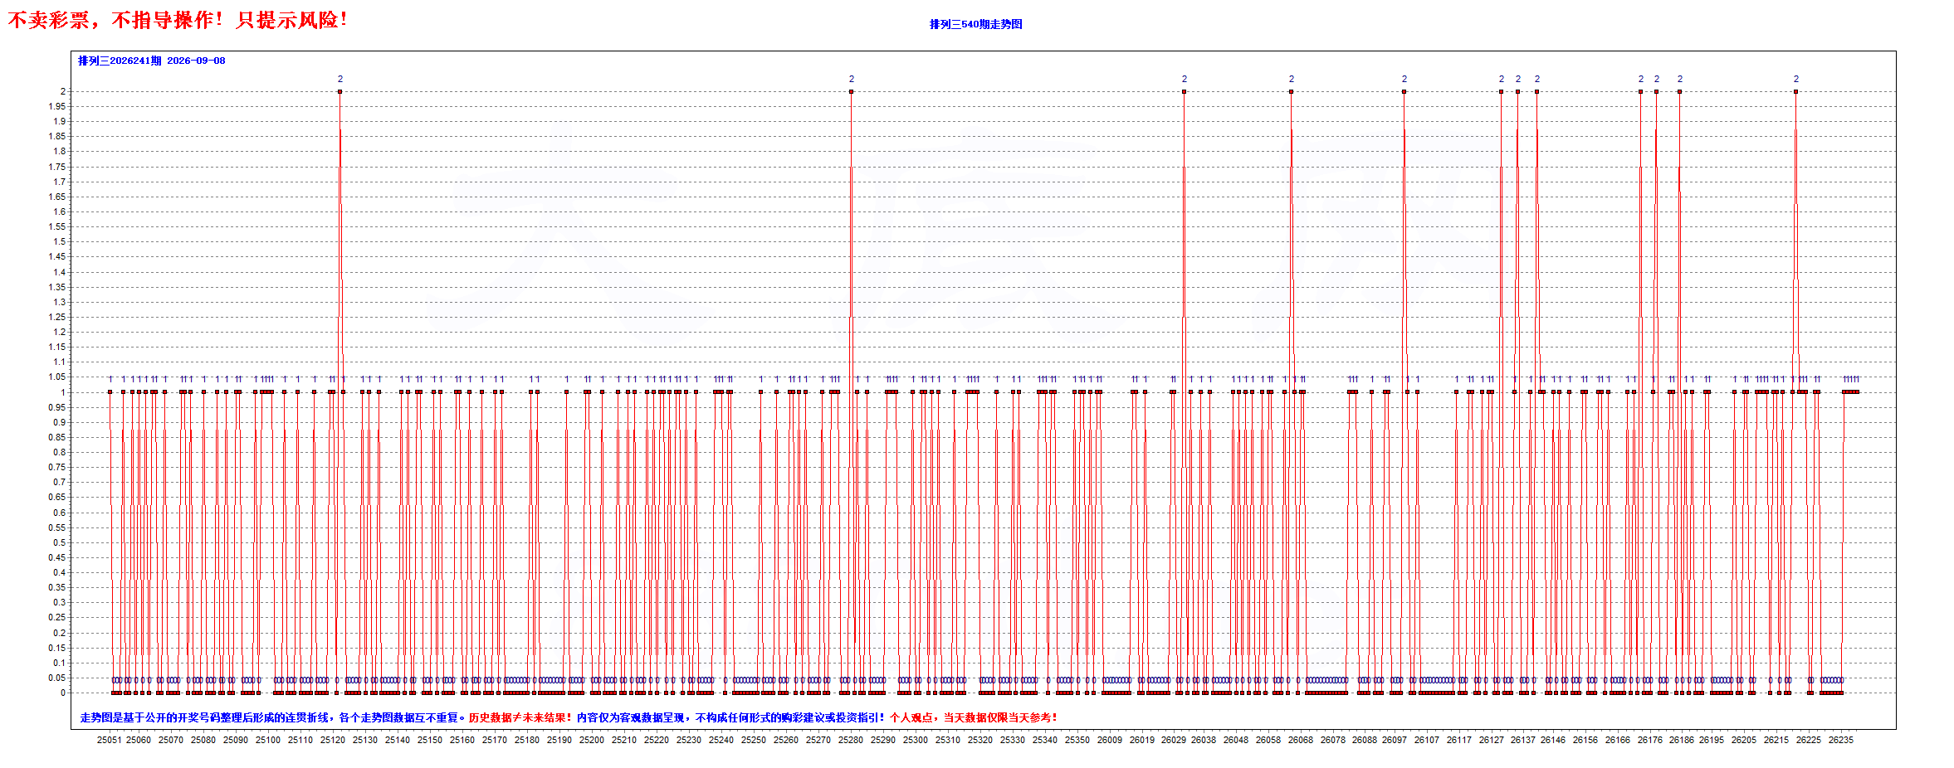
Task: Click the x-axis label 25120
Action: pyautogui.click(x=333, y=740)
